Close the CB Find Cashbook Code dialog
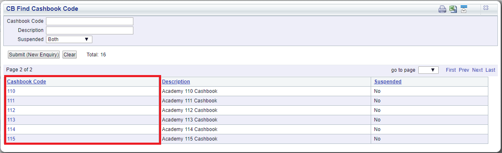 tap(486, 7)
